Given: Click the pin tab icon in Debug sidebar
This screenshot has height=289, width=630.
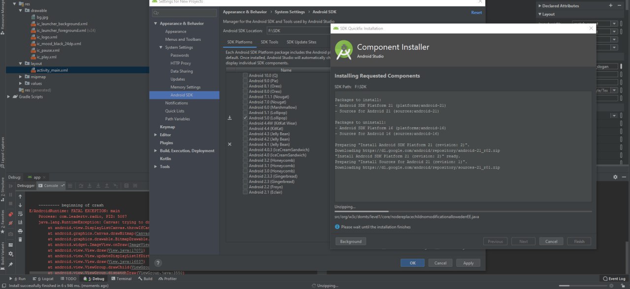Looking at the screenshot, I should pos(10,264).
